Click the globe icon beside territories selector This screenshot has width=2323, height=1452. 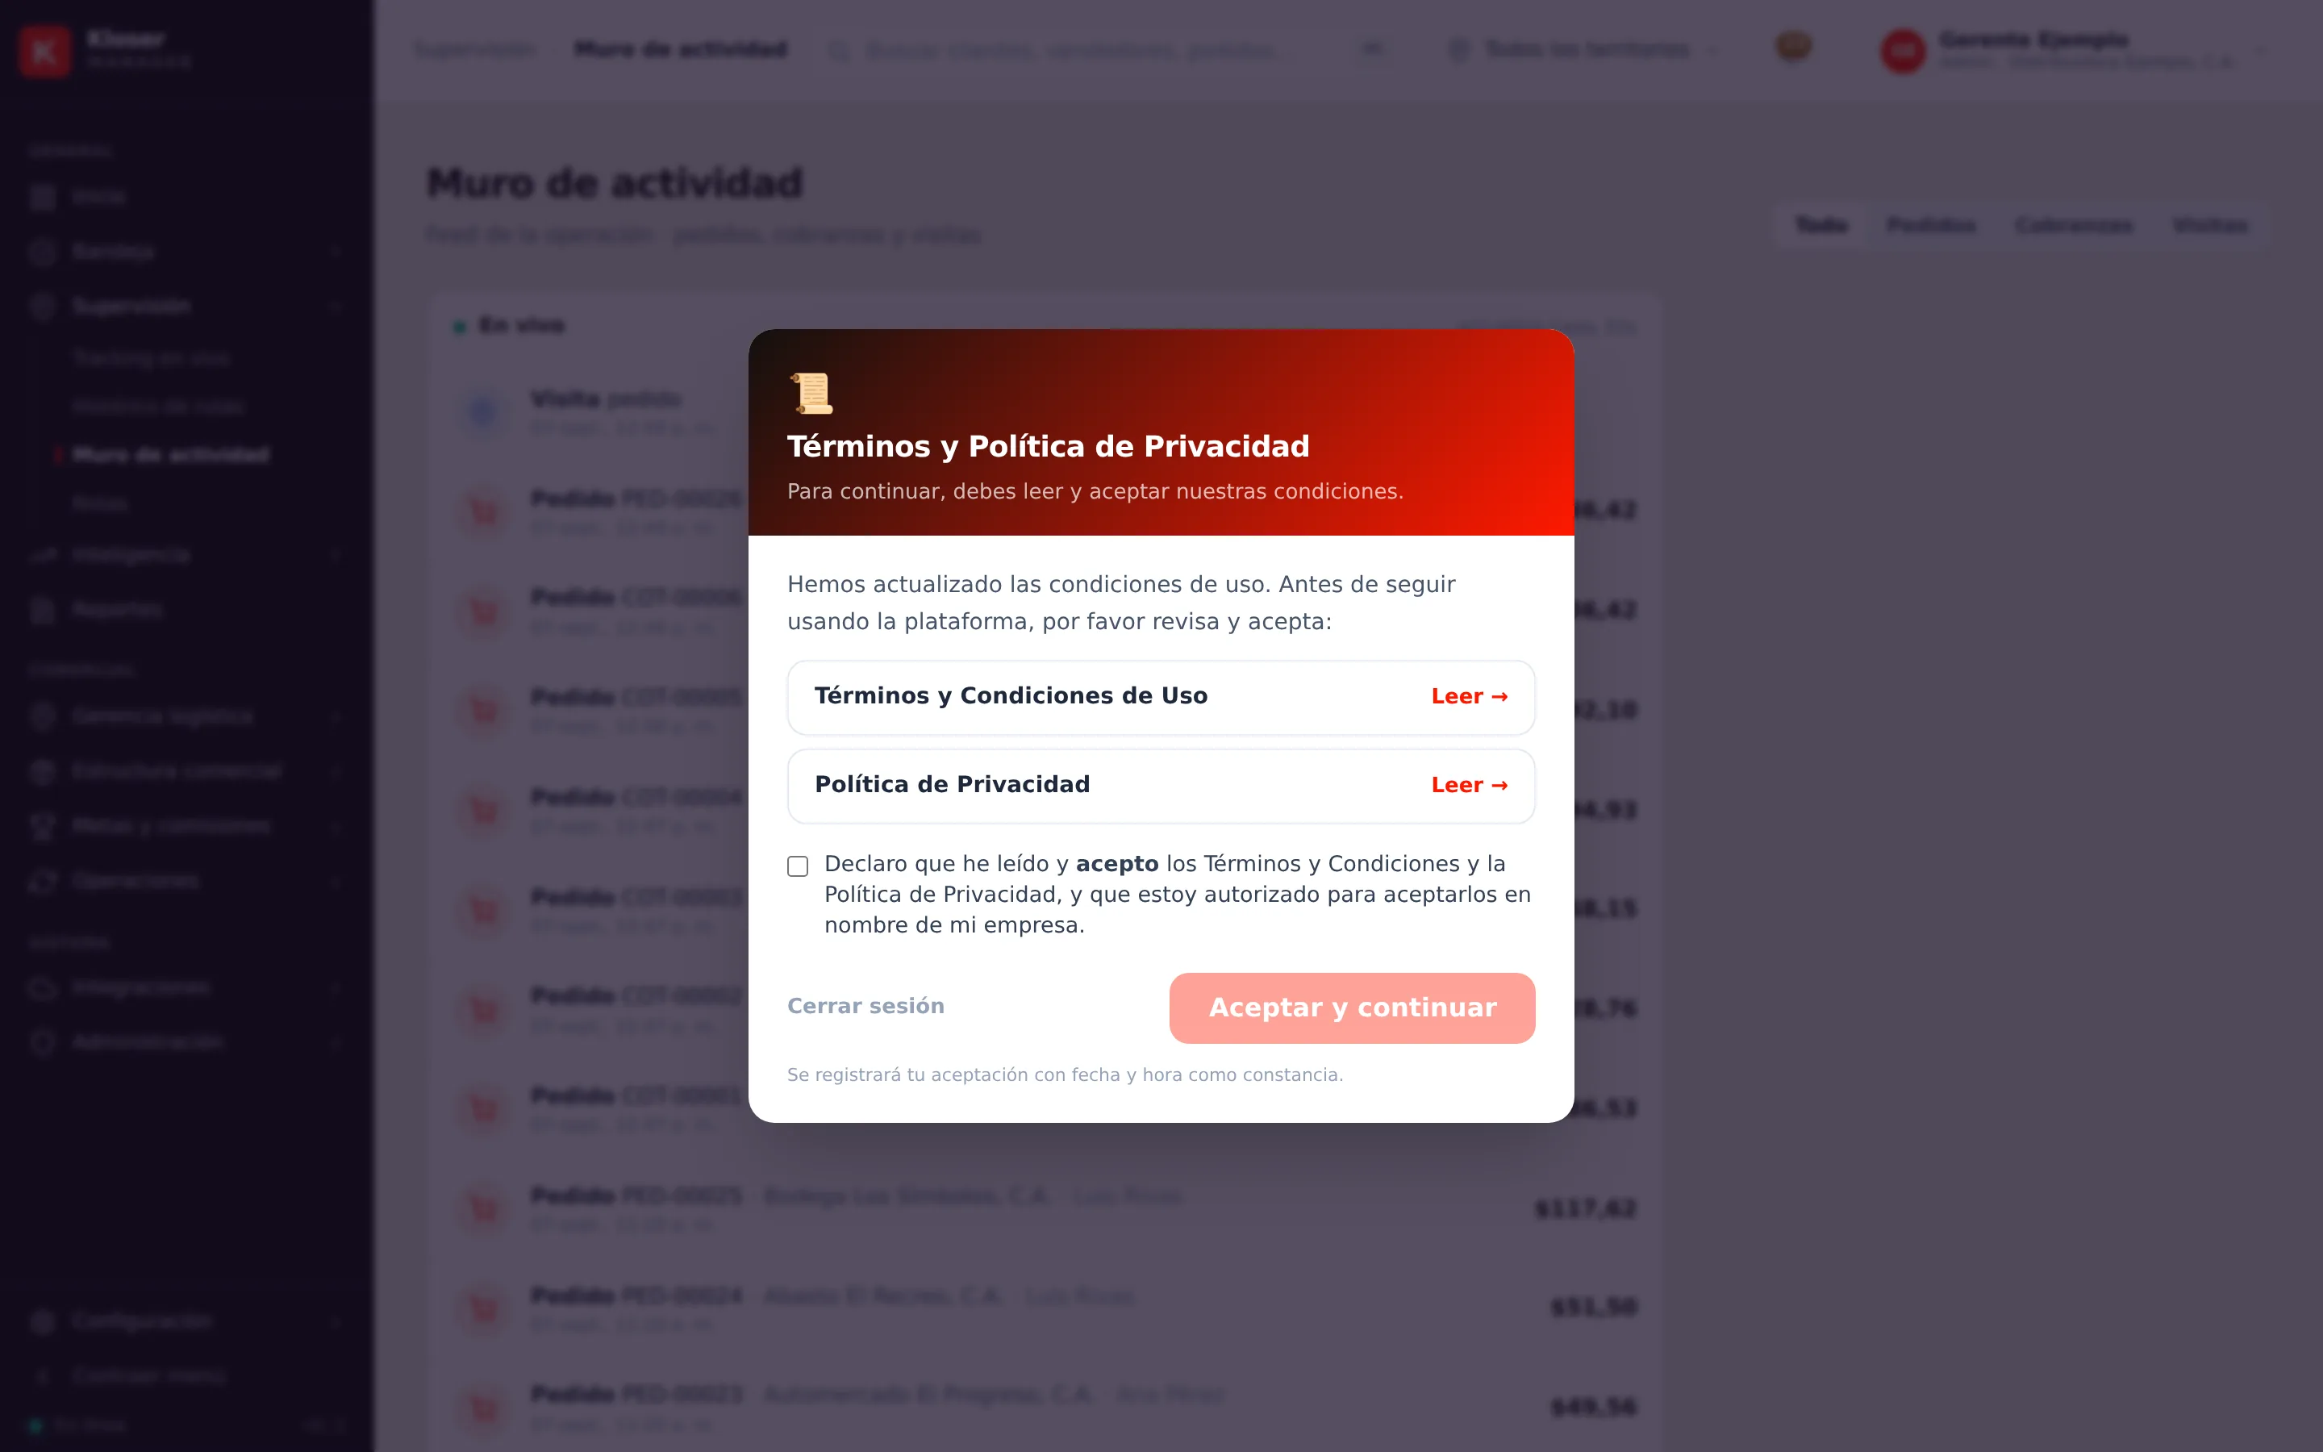point(1458,50)
